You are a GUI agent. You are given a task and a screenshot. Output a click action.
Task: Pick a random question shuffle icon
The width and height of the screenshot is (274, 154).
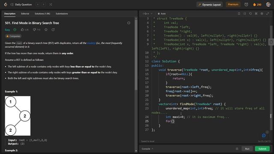tap(51, 5)
